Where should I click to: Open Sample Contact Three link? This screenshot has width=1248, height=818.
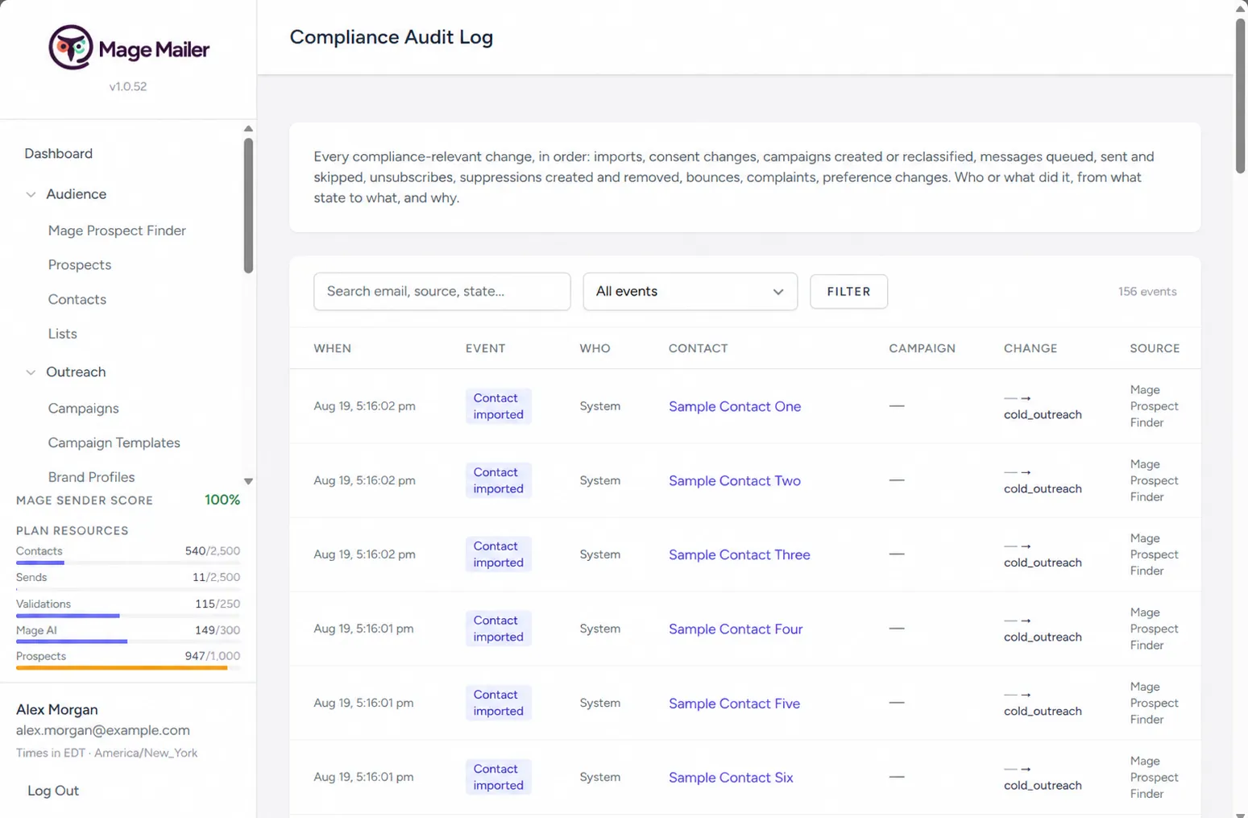pos(740,555)
